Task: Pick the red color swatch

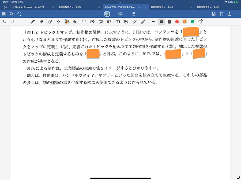Action: (177, 22)
